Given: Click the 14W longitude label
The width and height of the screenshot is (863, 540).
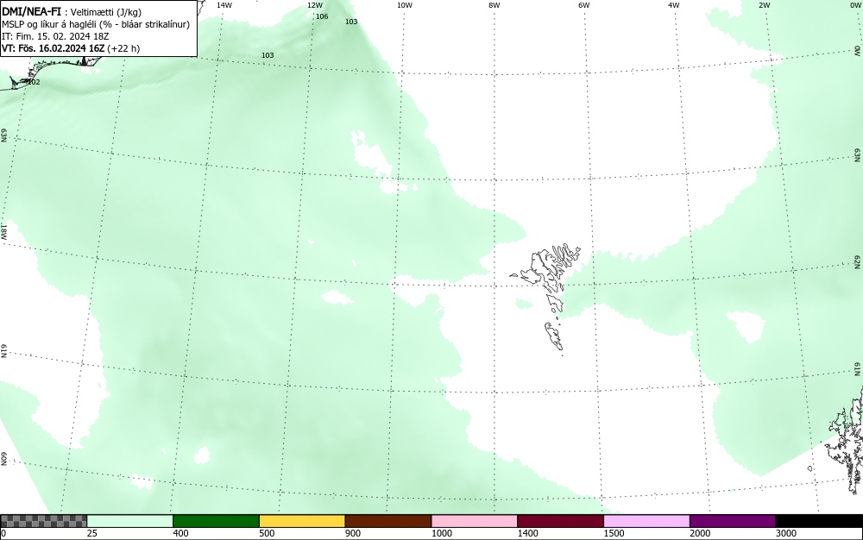Looking at the screenshot, I should [x=224, y=5].
